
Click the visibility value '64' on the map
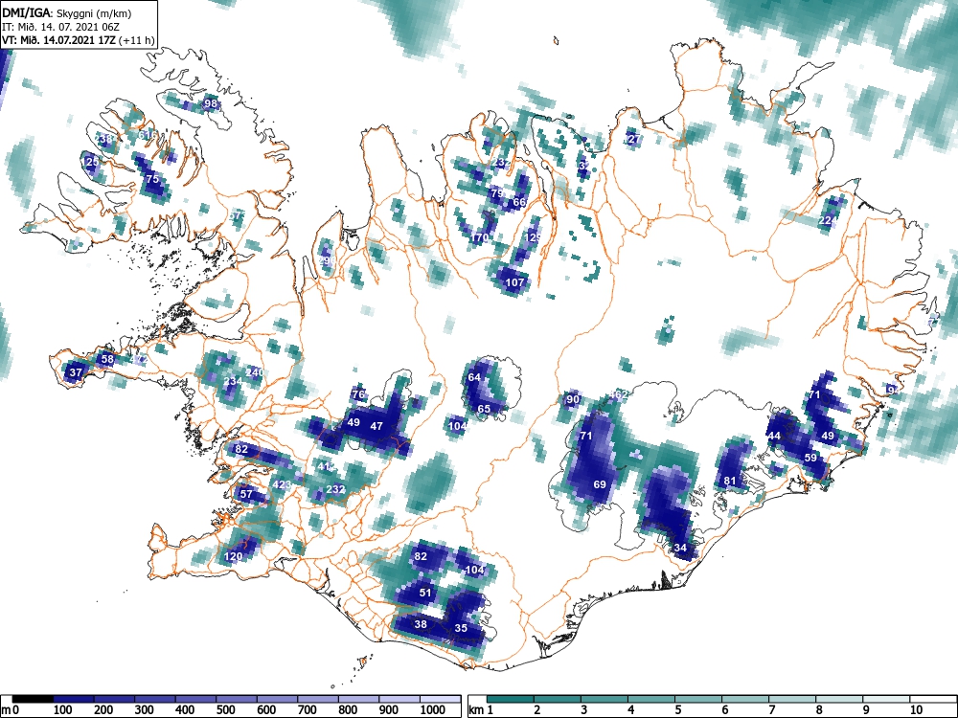click(475, 377)
